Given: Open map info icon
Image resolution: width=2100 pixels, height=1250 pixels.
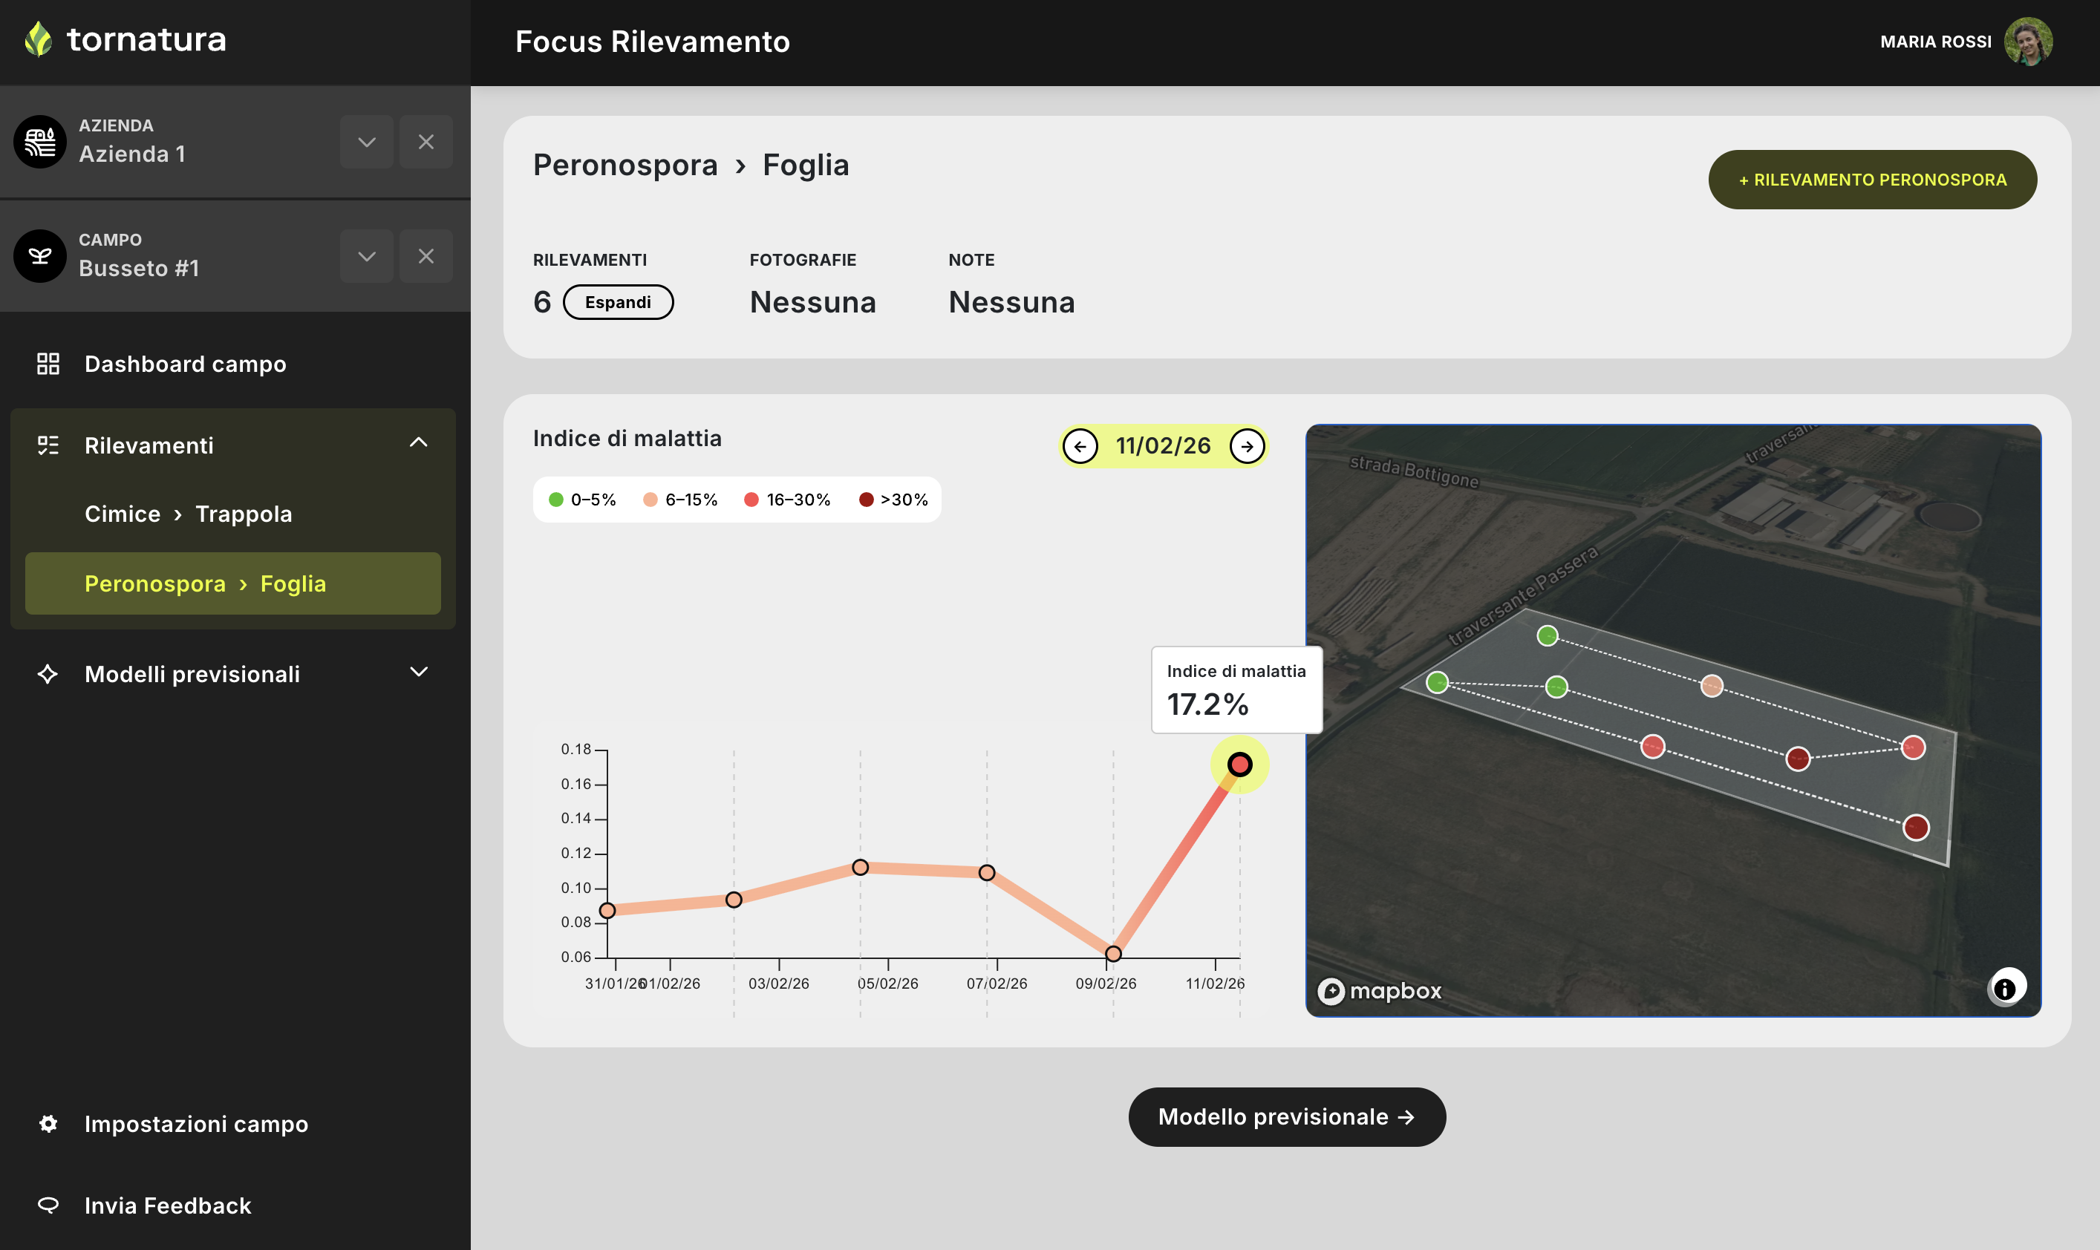Looking at the screenshot, I should (2004, 988).
